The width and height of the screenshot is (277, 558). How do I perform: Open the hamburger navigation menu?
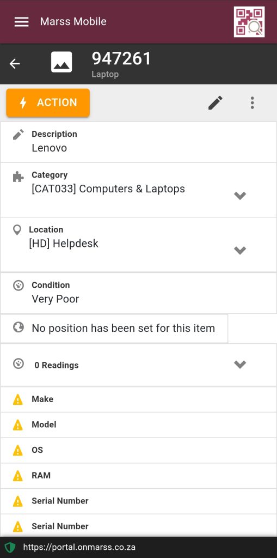(x=21, y=22)
